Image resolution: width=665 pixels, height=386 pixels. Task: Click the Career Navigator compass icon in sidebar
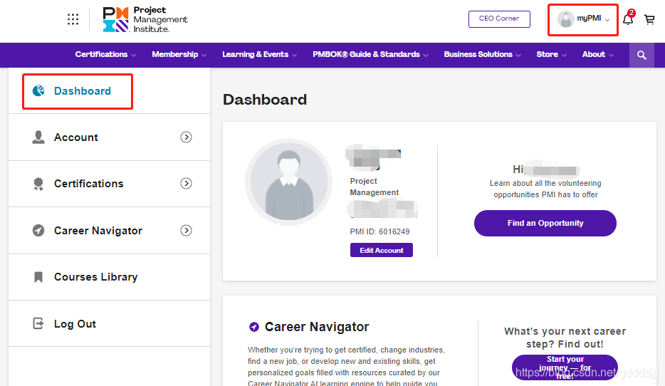pyautogui.click(x=38, y=230)
